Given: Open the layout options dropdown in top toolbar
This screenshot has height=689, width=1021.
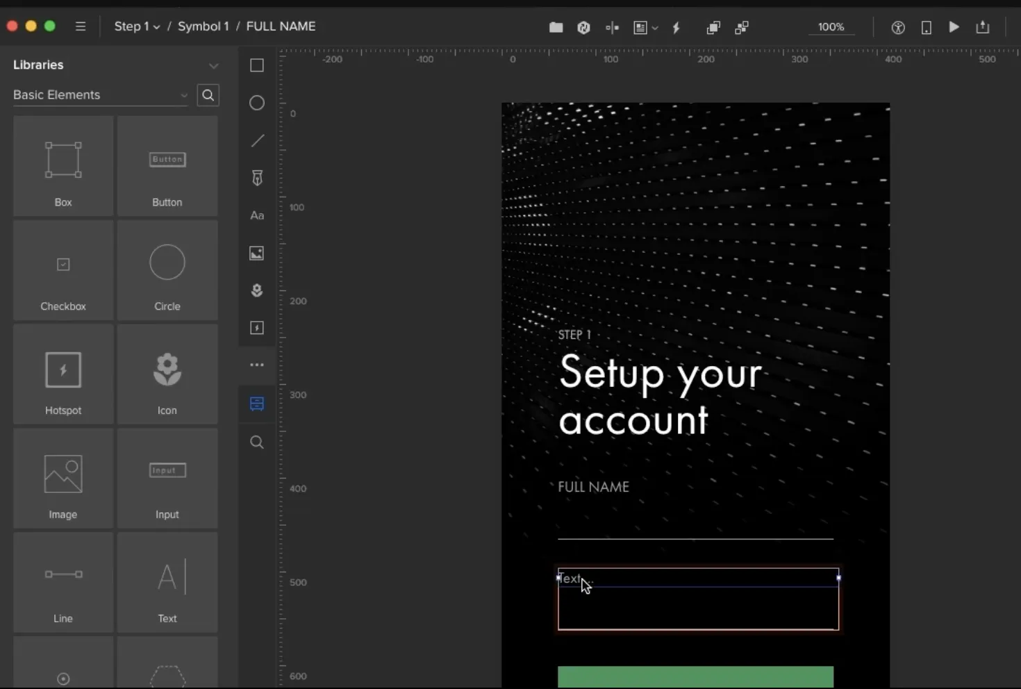Looking at the screenshot, I should [x=645, y=27].
